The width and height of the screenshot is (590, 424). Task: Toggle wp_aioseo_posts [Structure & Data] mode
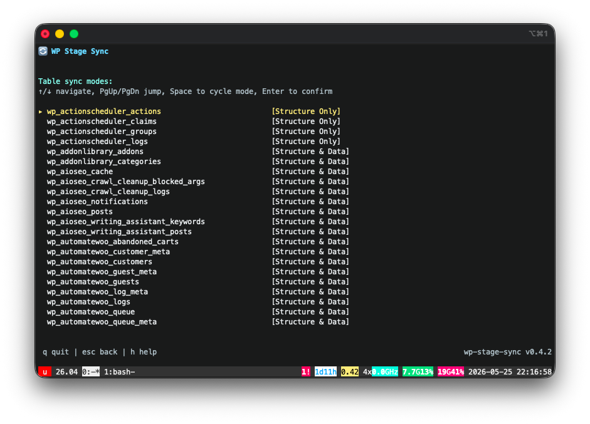coord(310,212)
